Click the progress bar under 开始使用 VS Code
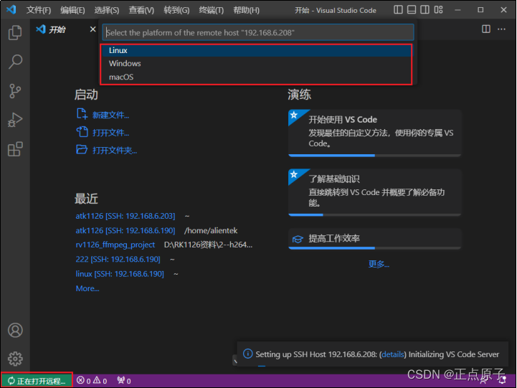The width and height of the screenshot is (517, 388). coord(374,155)
